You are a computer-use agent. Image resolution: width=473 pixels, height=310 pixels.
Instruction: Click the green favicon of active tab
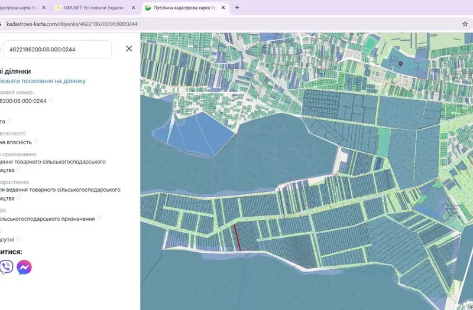tap(148, 8)
